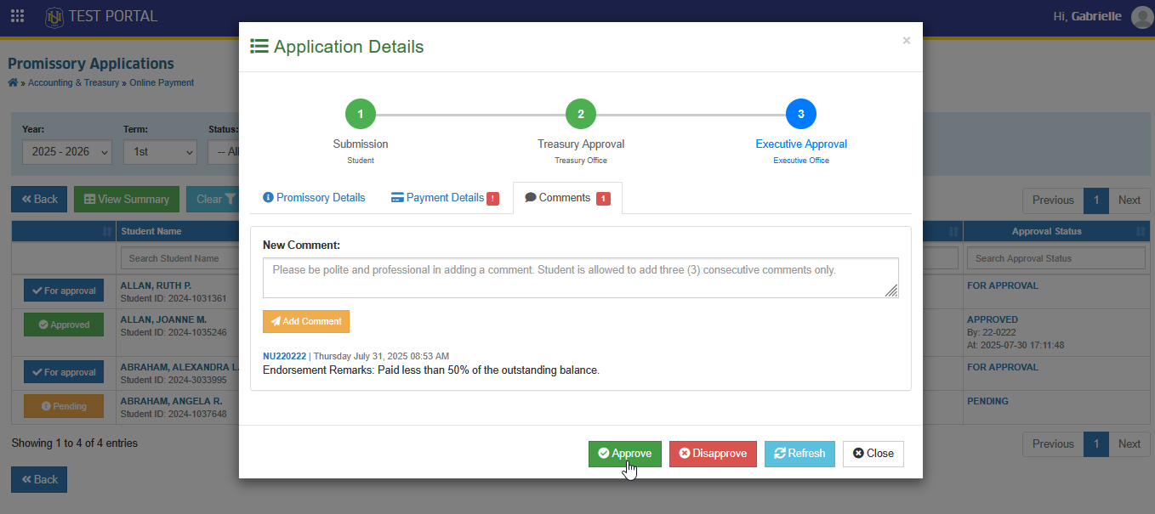Click the Endorsement Remarks comment text
This screenshot has height=514, width=1155.
[431, 370]
